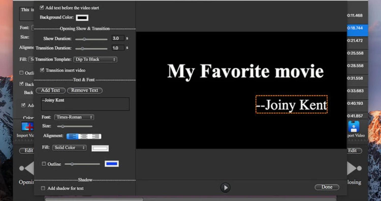The image size is (381, 201).
Task: Click the Transition Duration value field
Action: tap(118, 48)
